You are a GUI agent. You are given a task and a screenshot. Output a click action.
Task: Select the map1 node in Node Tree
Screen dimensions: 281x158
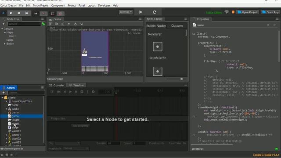12,36
